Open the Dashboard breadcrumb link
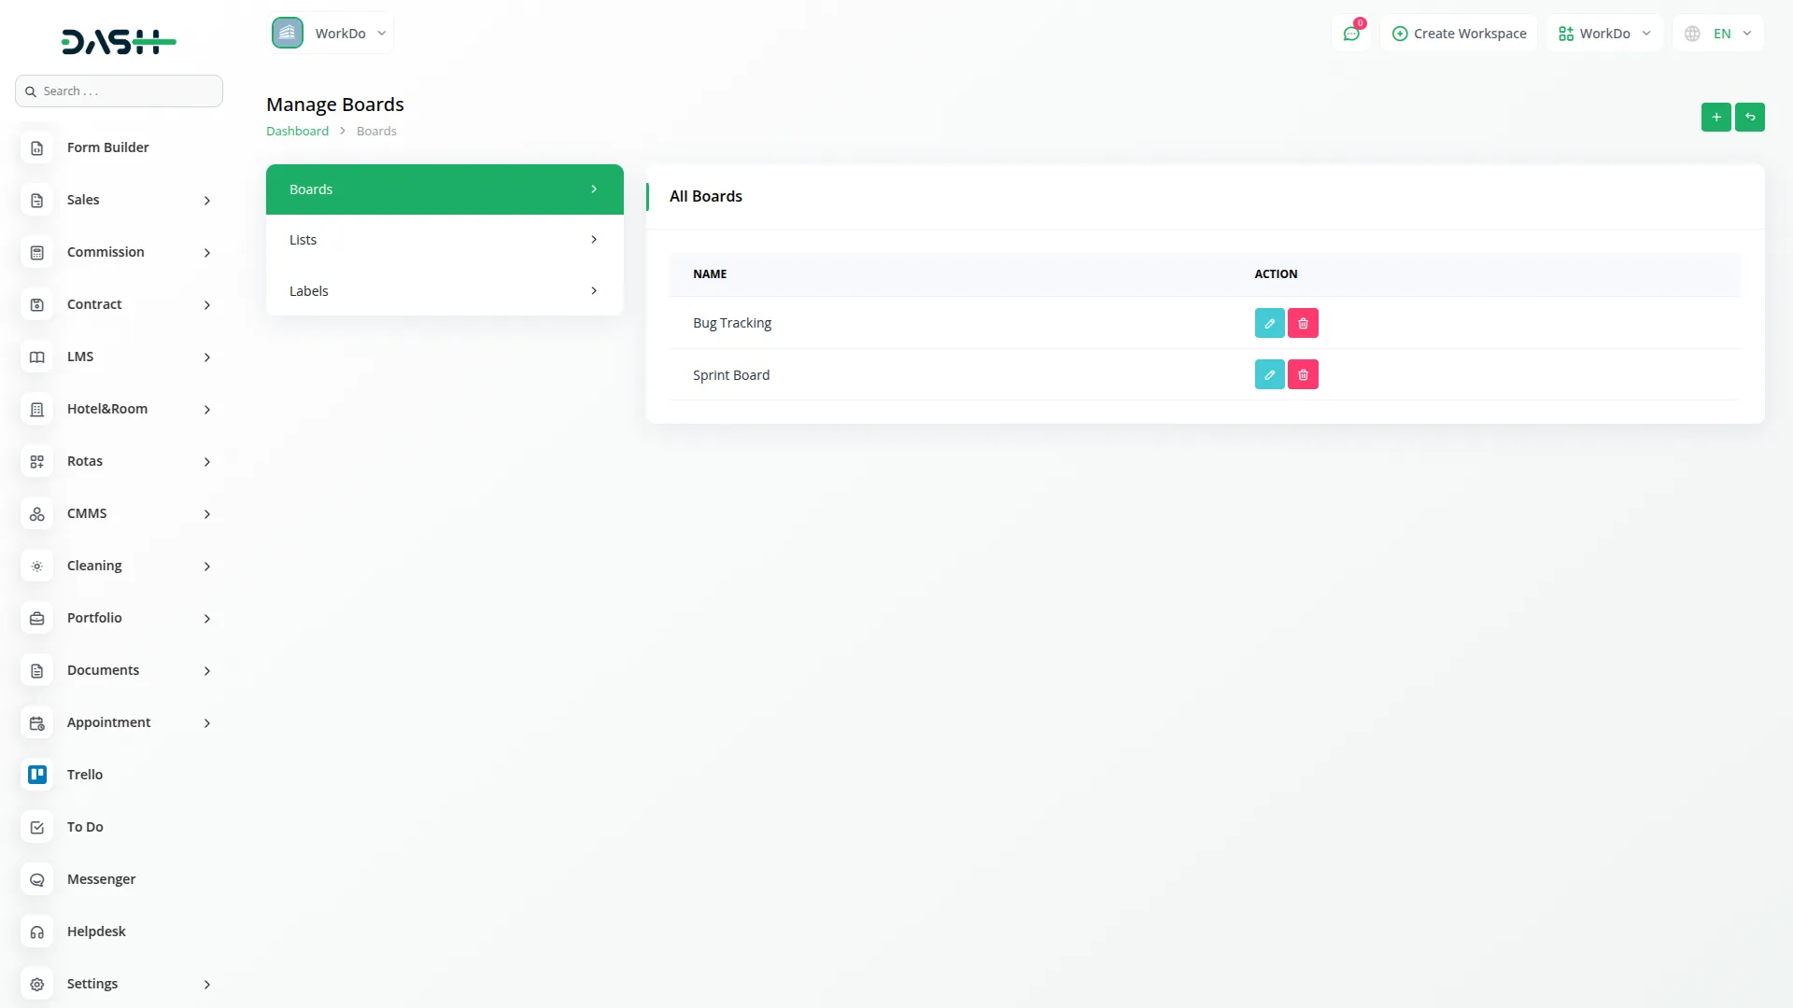 (297, 131)
